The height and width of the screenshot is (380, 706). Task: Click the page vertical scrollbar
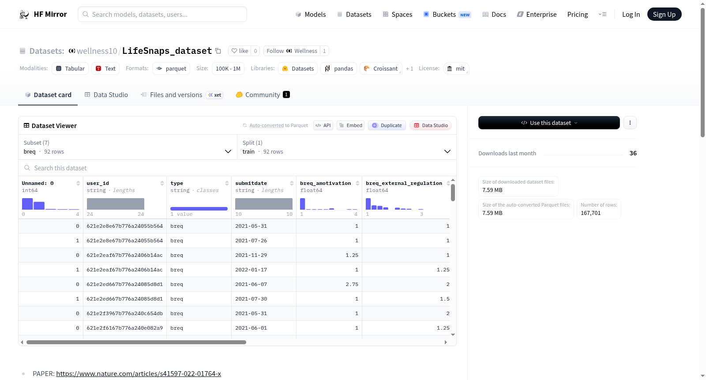(702, 73)
